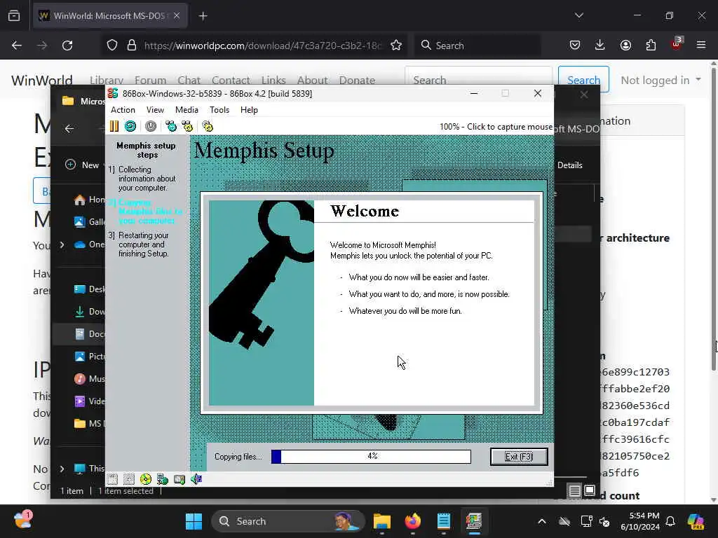Open the About link on WinWorld
Viewport: 718px width, 538px height.
pyautogui.click(x=312, y=80)
